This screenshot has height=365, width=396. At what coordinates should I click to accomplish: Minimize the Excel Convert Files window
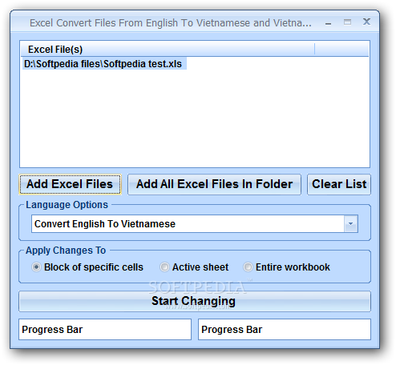329,23
